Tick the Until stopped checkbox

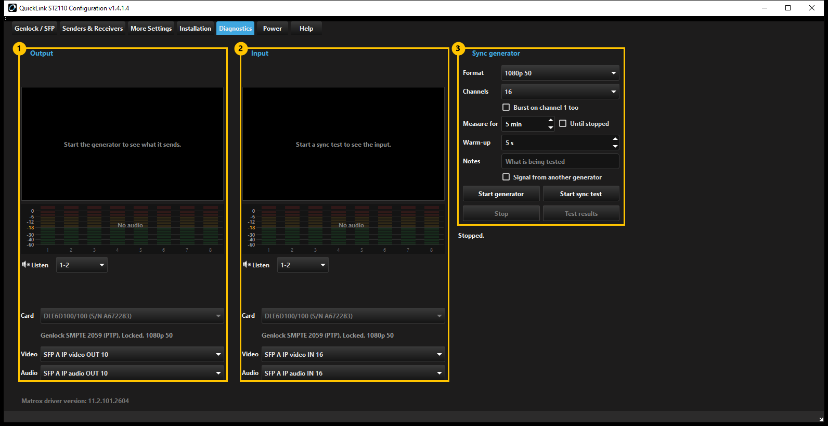563,123
